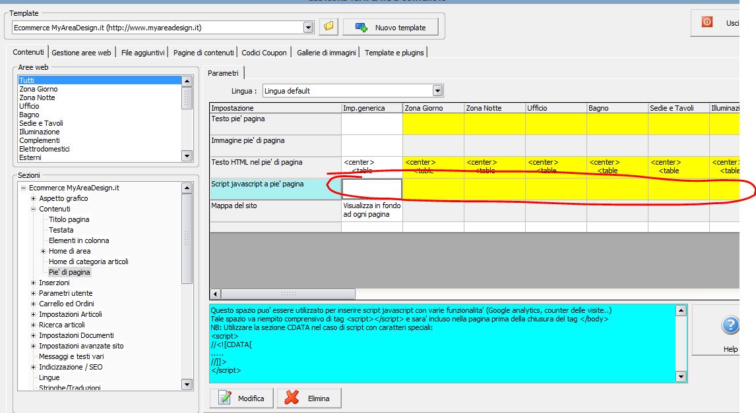Image resolution: width=756 pixels, height=413 pixels.
Task: Select Zona Notte in Aree web list
Action: 99,97
